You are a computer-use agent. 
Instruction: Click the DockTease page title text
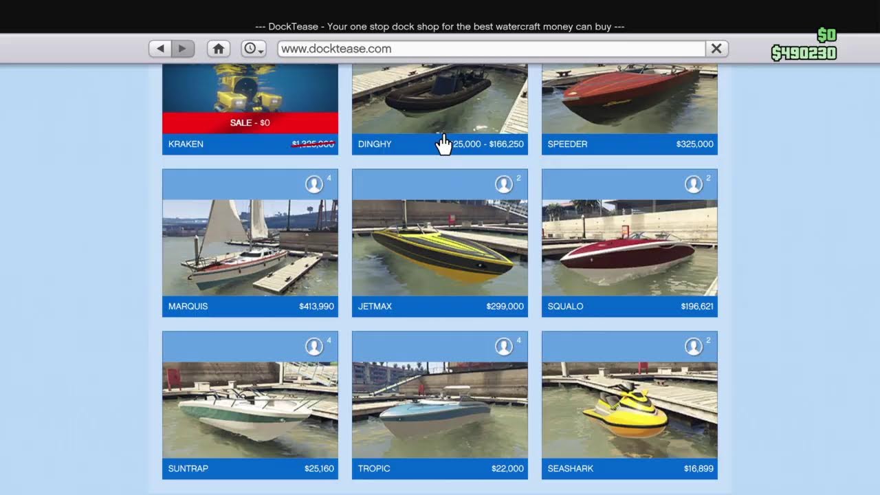tap(440, 27)
